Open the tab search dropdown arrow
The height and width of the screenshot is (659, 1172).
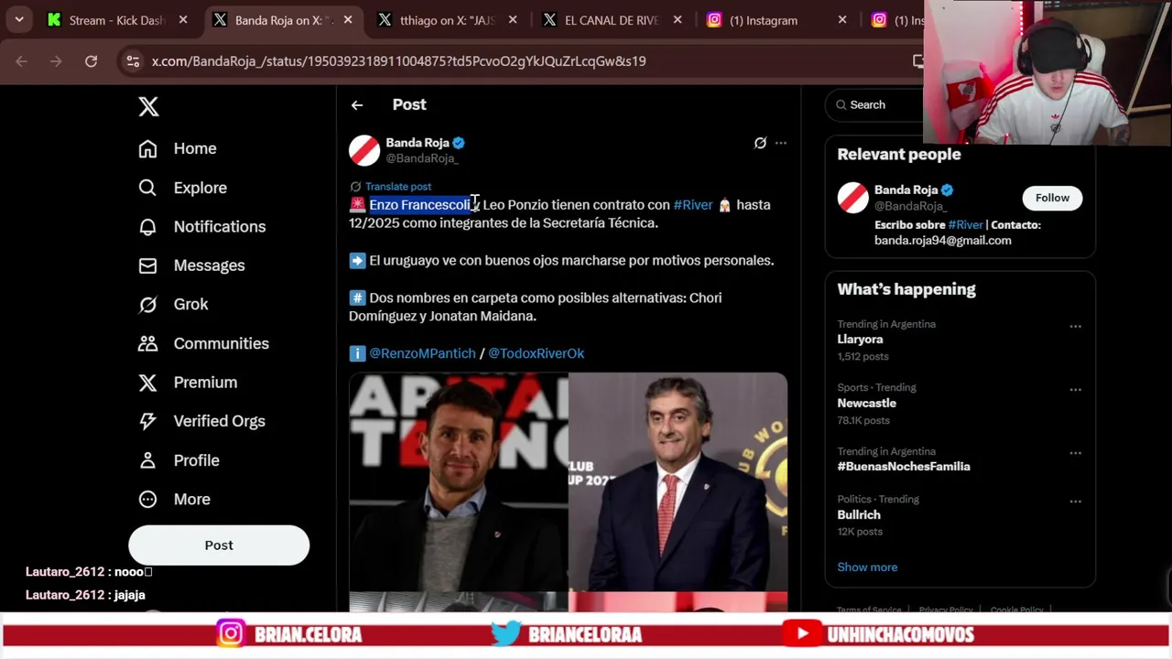pos(19,20)
